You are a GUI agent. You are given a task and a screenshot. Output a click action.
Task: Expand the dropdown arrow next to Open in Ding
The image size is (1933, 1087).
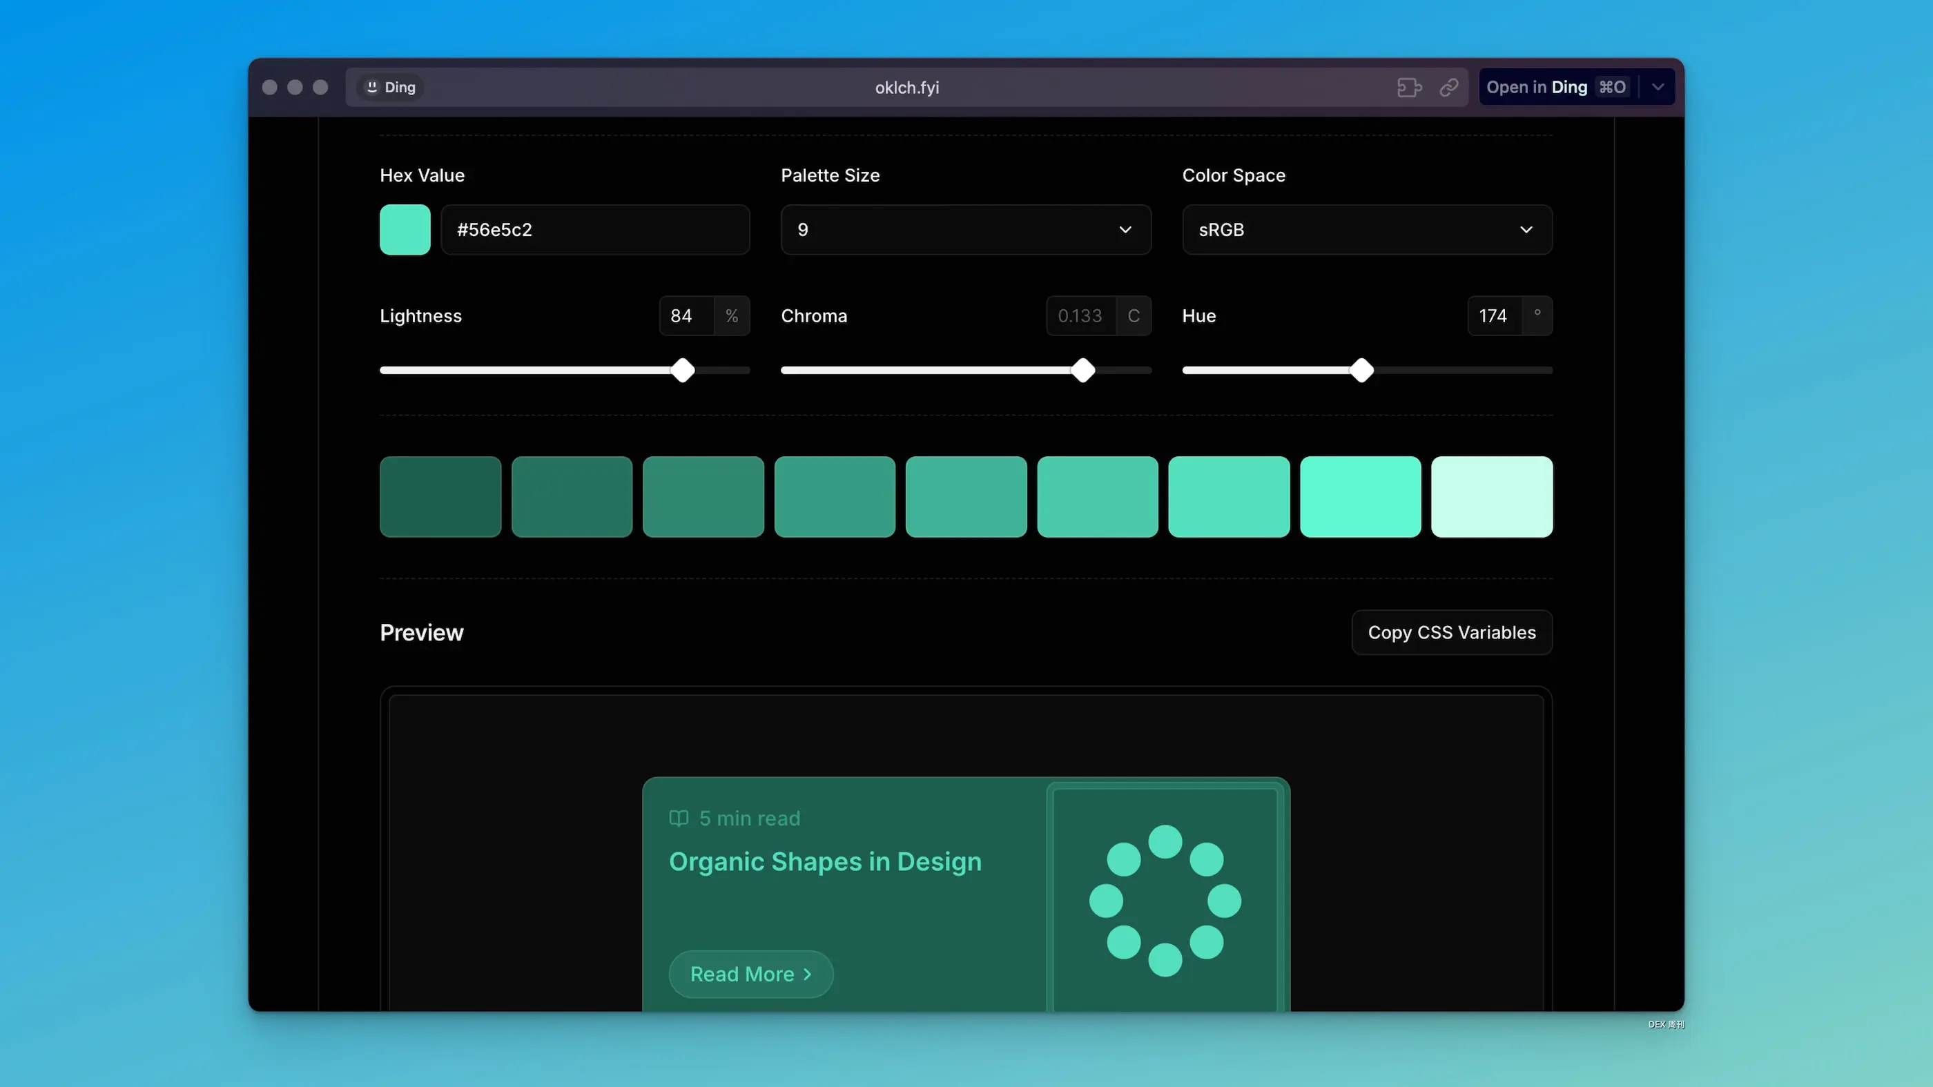coord(1658,87)
